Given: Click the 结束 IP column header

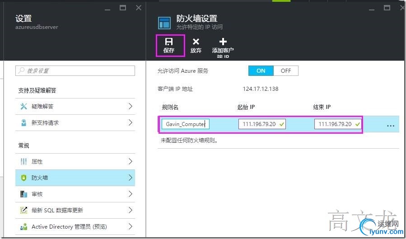Looking at the screenshot, I should pos(322,107).
